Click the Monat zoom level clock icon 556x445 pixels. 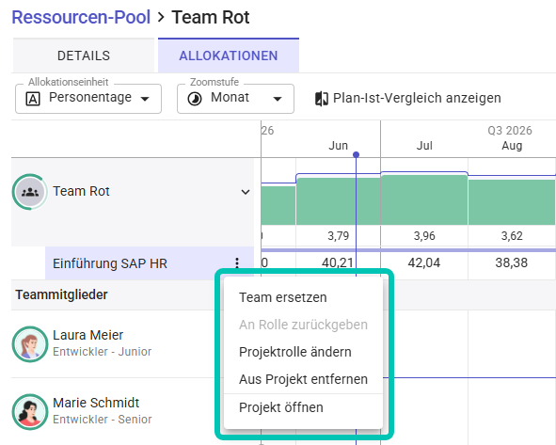click(195, 99)
